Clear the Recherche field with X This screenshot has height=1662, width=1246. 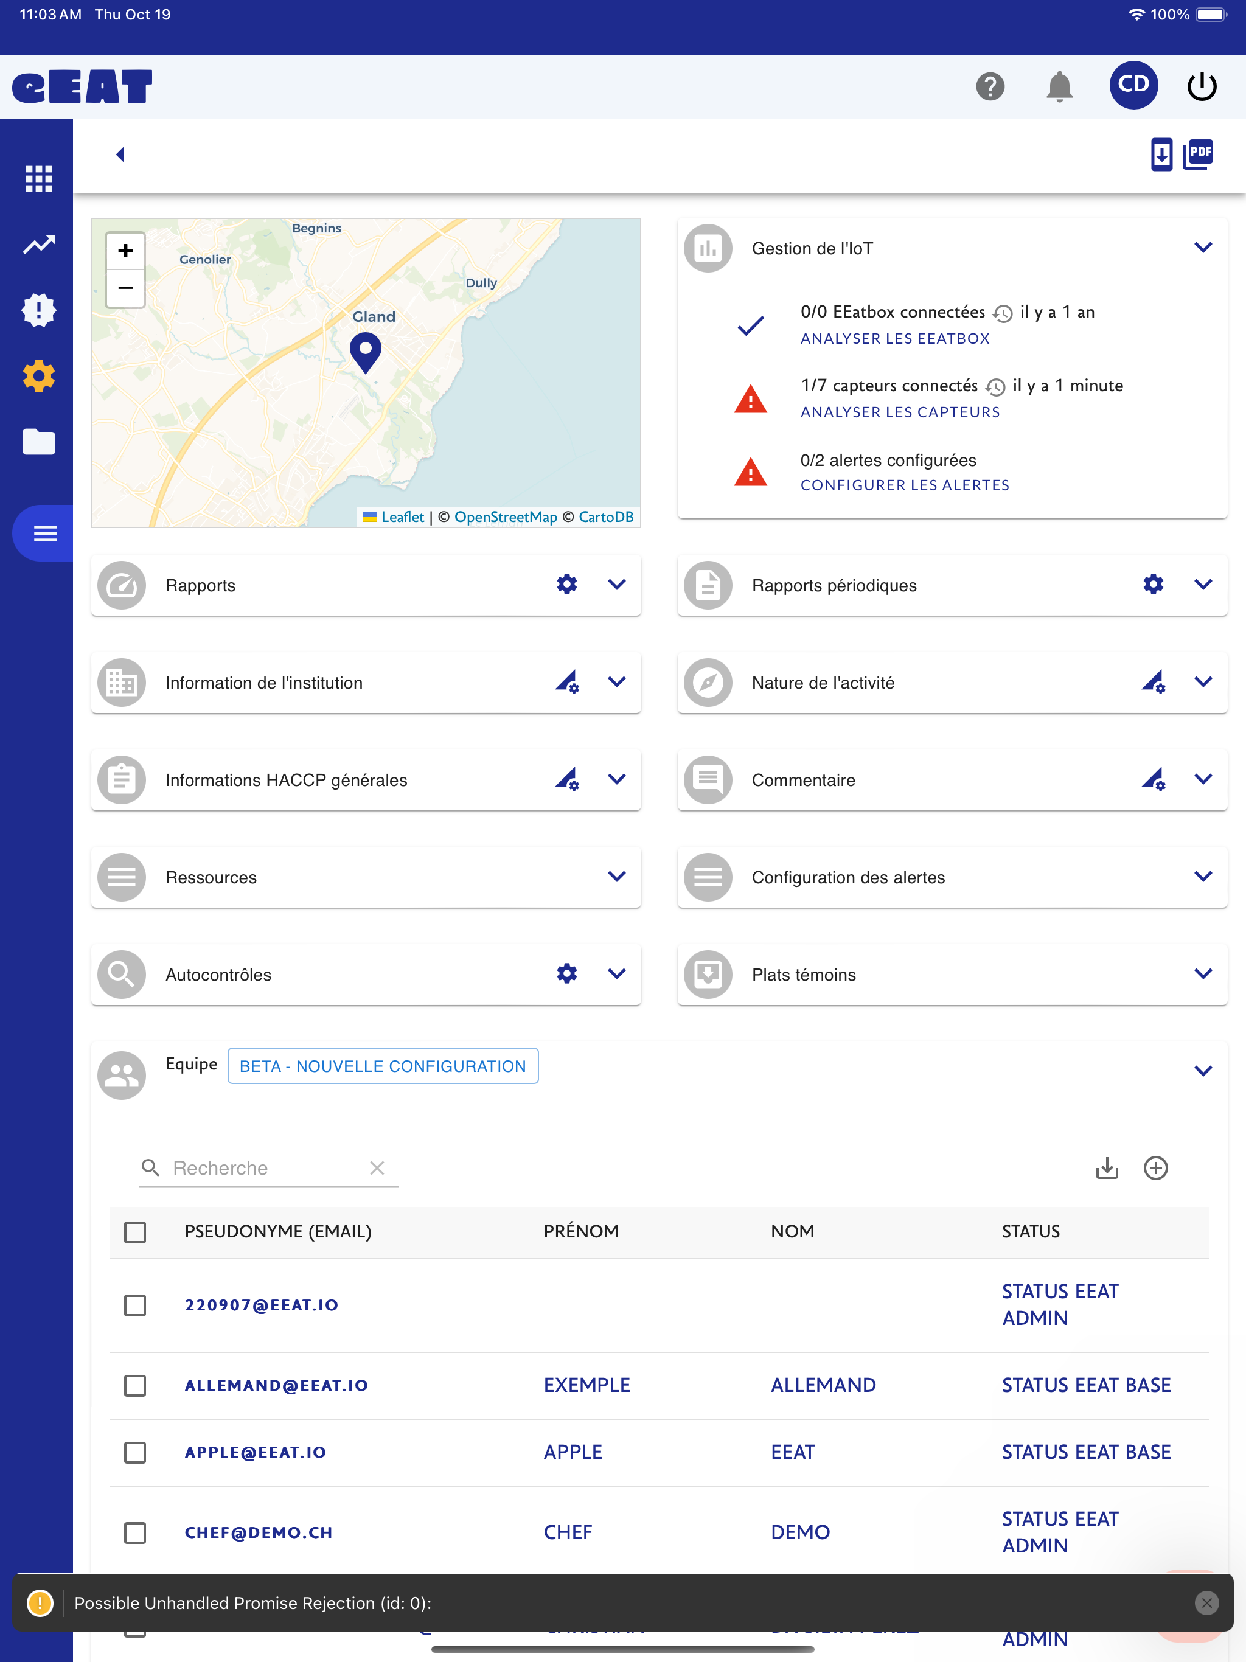pyautogui.click(x=377, y=1167)
